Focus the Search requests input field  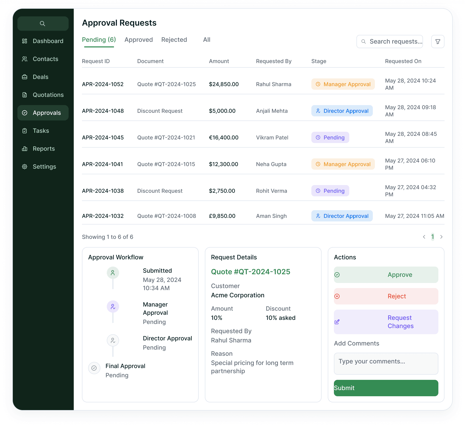tap(389, 42)
